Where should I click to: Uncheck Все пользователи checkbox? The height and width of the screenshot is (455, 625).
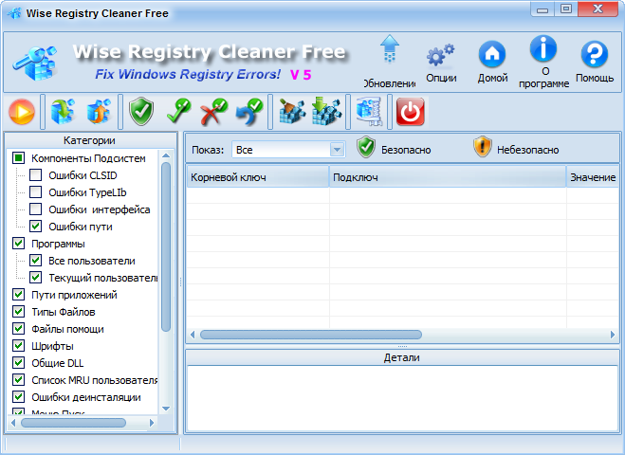point(35,261)
